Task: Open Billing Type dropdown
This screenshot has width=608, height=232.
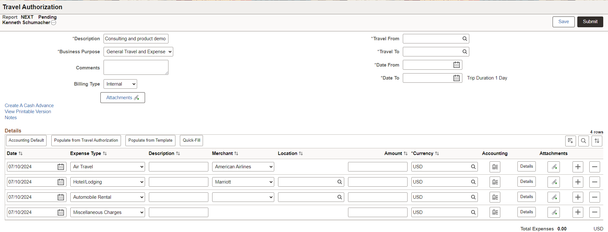Action: click(120, 84)
